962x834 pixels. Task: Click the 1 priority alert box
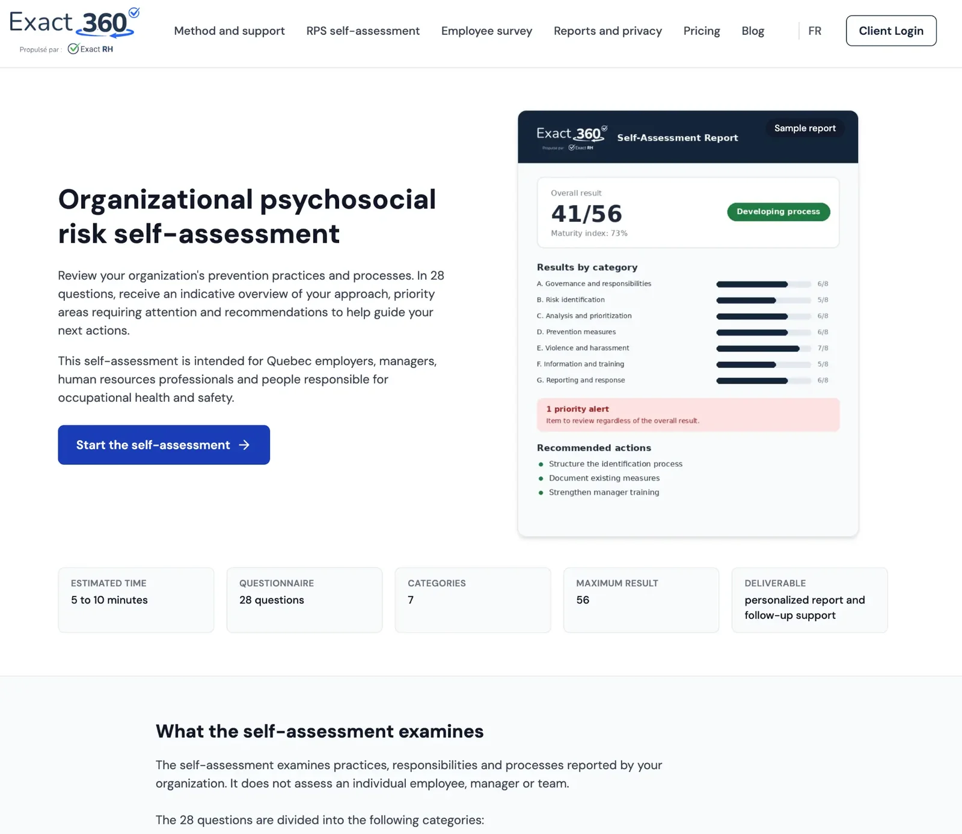click(688, 415)
